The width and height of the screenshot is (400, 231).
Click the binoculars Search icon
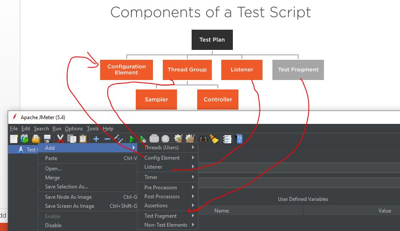point(203,139)
